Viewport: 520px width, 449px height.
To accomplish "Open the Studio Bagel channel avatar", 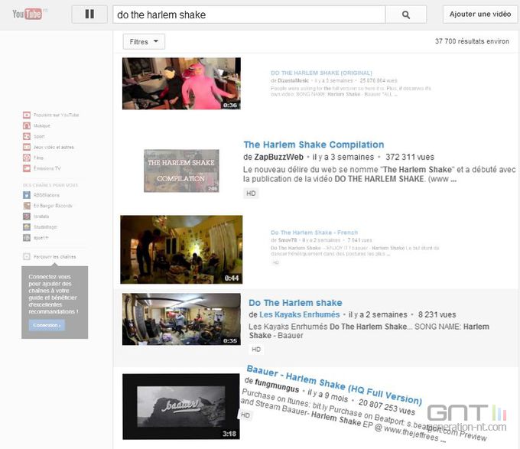I will (x=27, y=227).
